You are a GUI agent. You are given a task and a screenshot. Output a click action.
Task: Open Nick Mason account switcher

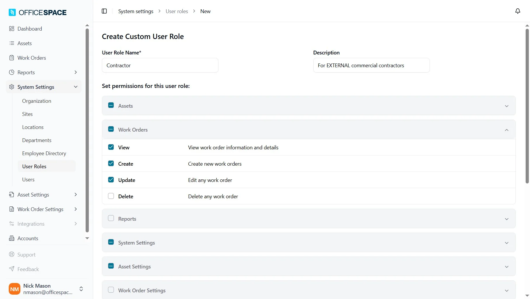point(81,289)
